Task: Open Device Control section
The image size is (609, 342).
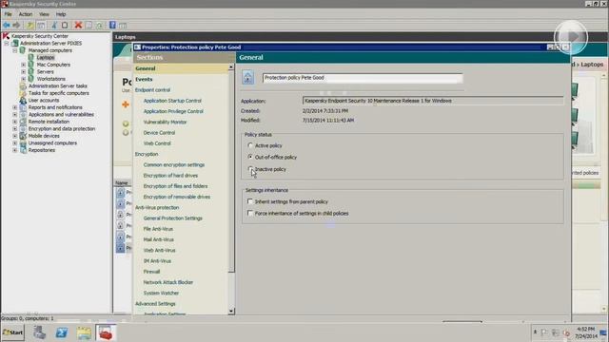Action: coord(159,133)
